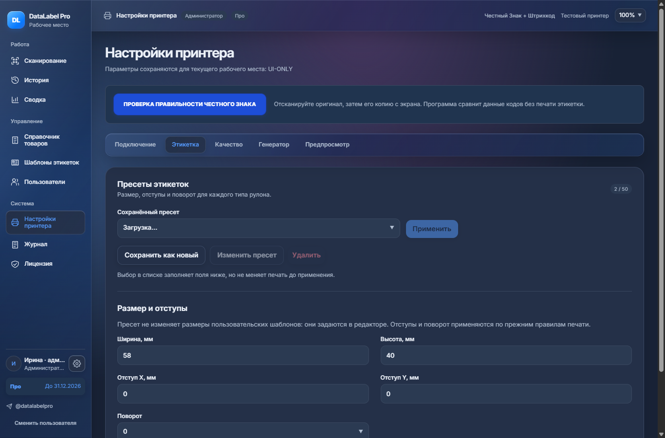Click the Применить button
The height and width of the screenshot is (438, 665).
[x=432, y=229]
